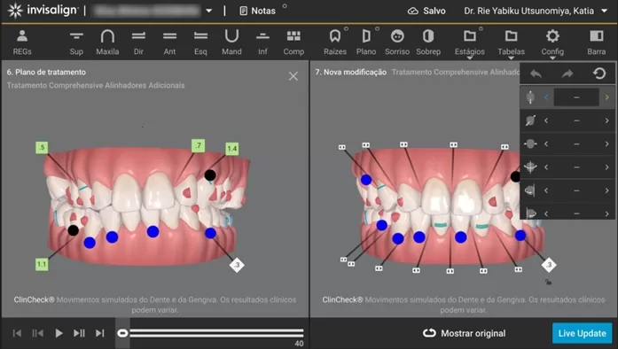Select the sixth tooth movement tool icon

[530, 213]
